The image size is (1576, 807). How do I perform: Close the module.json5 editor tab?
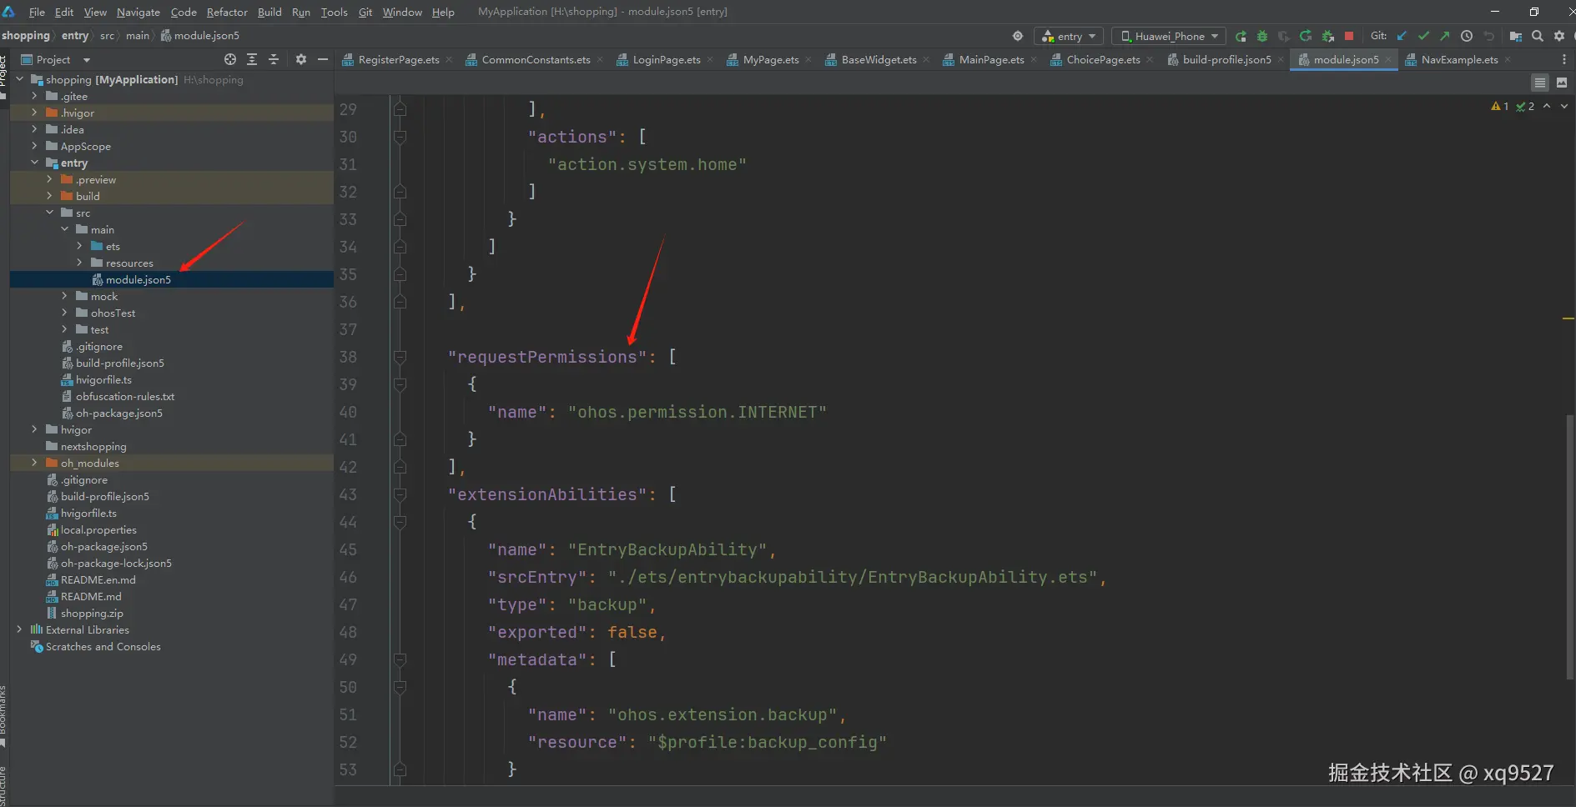pos(1388,59)
